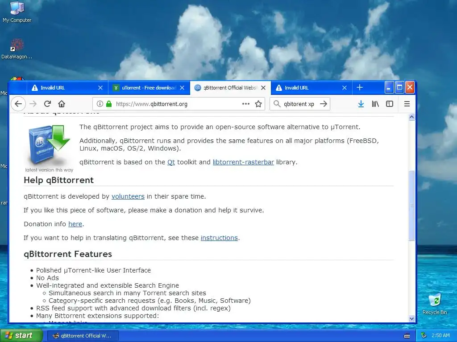
Task: Click the No Ads list item
Action: click(x=47, y=278)
